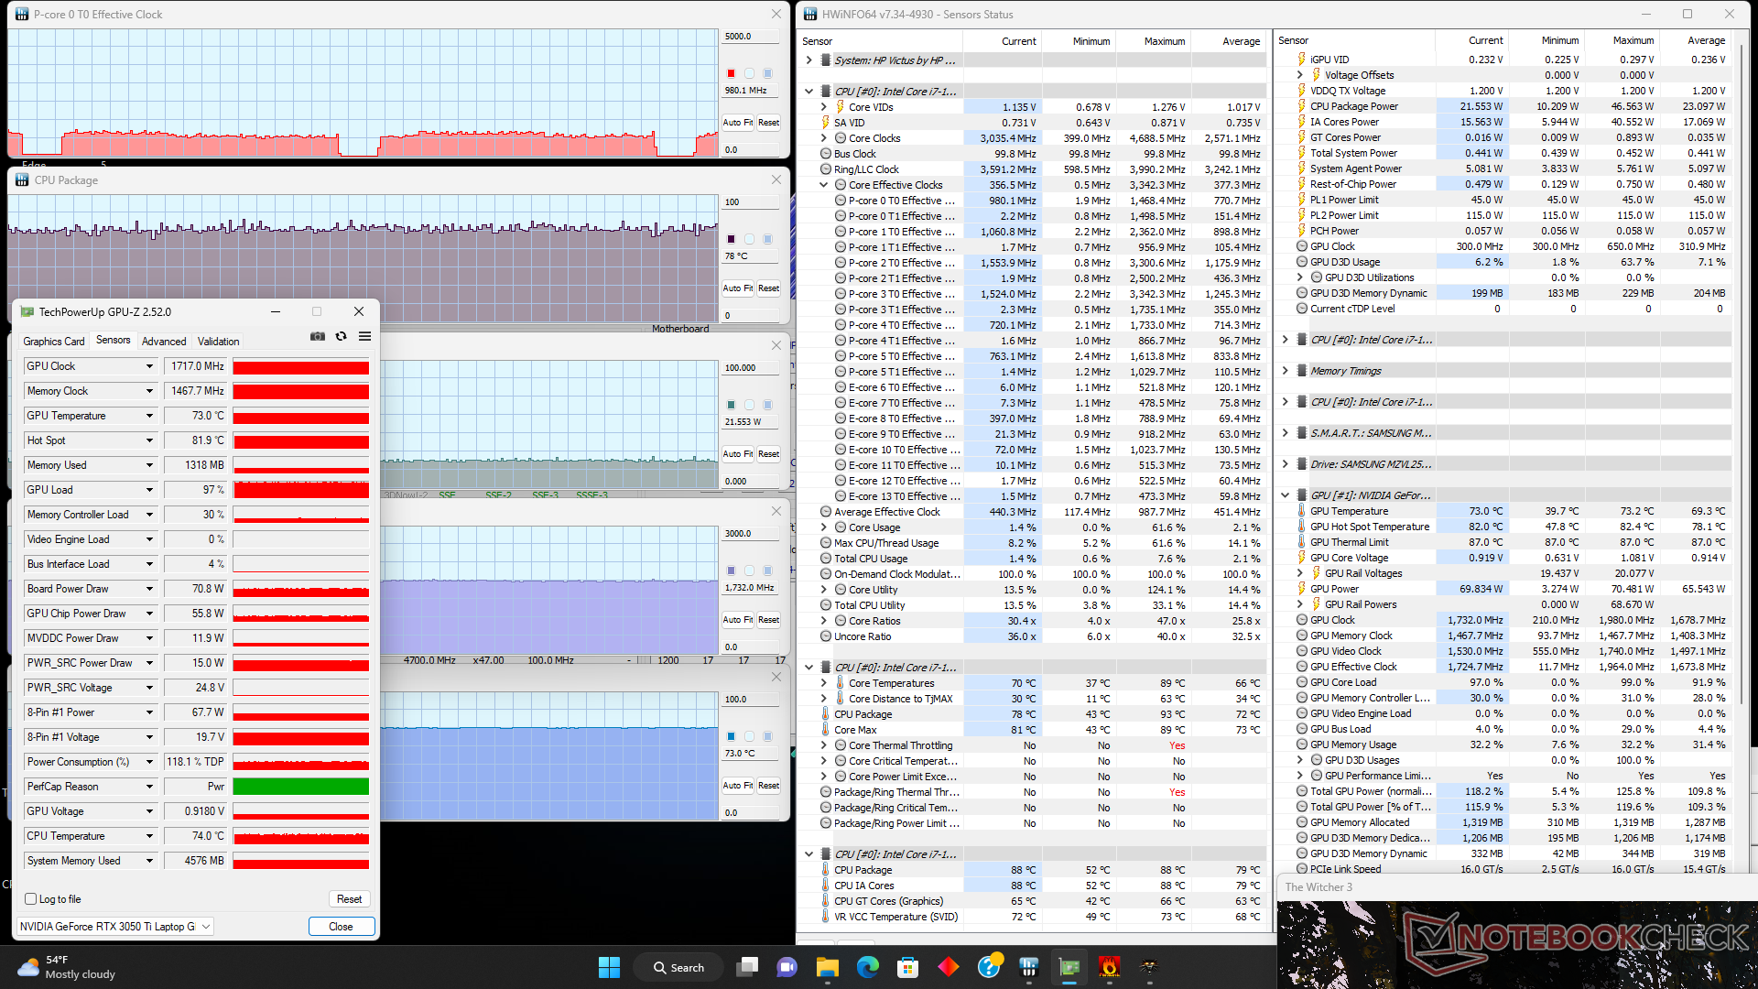Open the GPU-Z hamburger menu icon
1758x989 pixels.
click(364, 337)
